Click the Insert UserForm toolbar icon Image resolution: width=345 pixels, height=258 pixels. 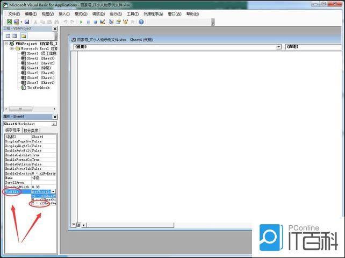tap(17, 22)
